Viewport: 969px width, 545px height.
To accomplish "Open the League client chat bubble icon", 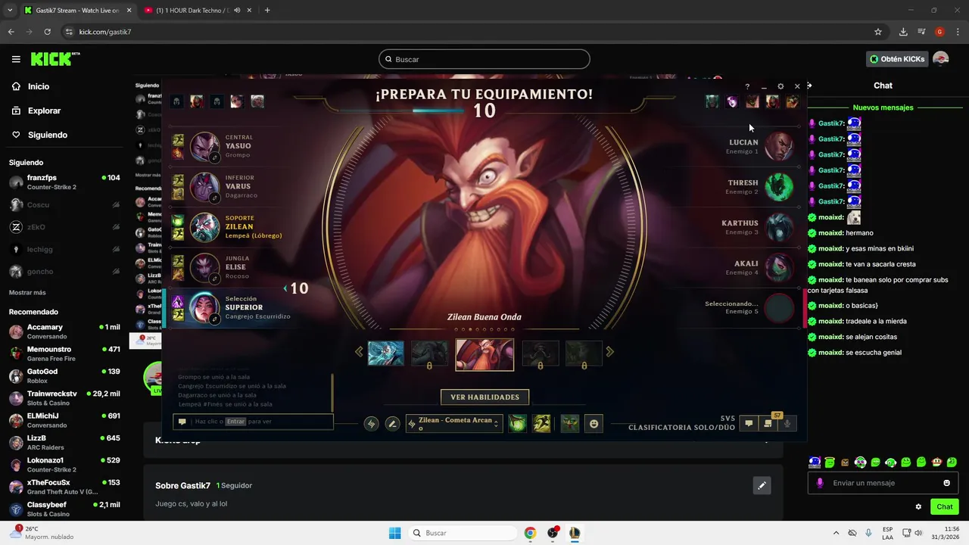I will point(749,423).
